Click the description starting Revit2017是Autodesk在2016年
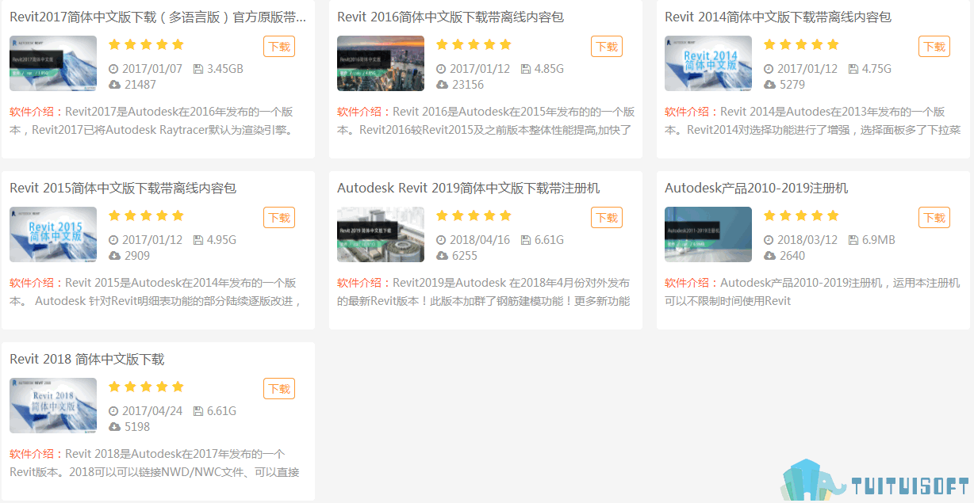Image resolution: width=974 pixels, height=503 pixels. click(152, 120)
